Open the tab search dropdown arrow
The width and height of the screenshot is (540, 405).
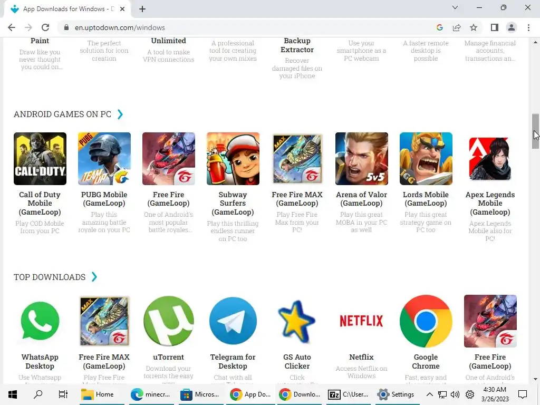(455, 7)
